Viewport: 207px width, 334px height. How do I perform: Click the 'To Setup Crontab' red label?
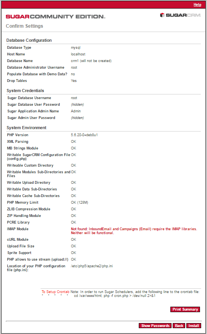tap(55, 292)
